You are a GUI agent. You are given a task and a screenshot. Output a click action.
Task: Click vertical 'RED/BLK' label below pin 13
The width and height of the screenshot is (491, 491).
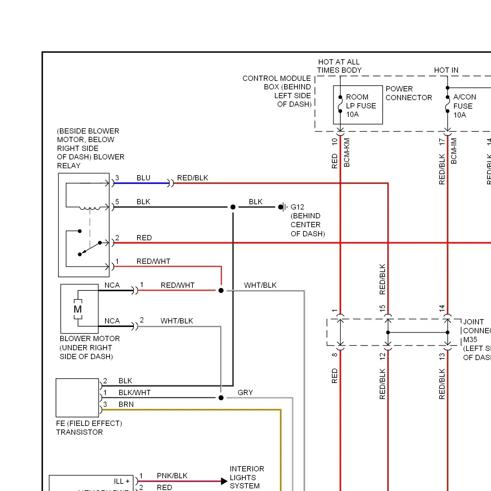tap(442, 384)
